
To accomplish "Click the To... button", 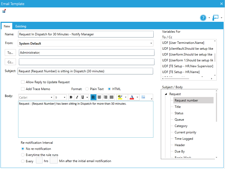I will (x=10, y=52).
